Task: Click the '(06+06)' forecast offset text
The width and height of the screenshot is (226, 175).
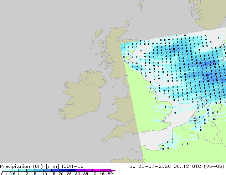Action: point(214,166)
